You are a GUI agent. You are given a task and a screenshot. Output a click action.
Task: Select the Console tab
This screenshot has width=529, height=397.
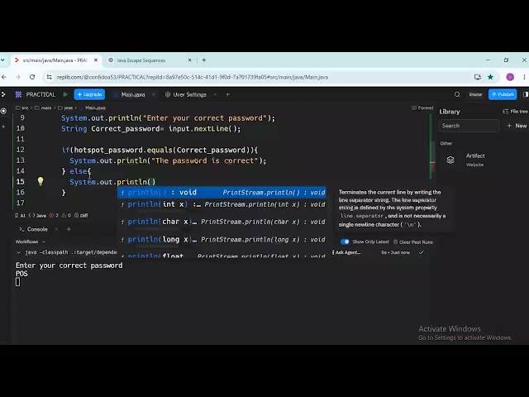(34, 229)
